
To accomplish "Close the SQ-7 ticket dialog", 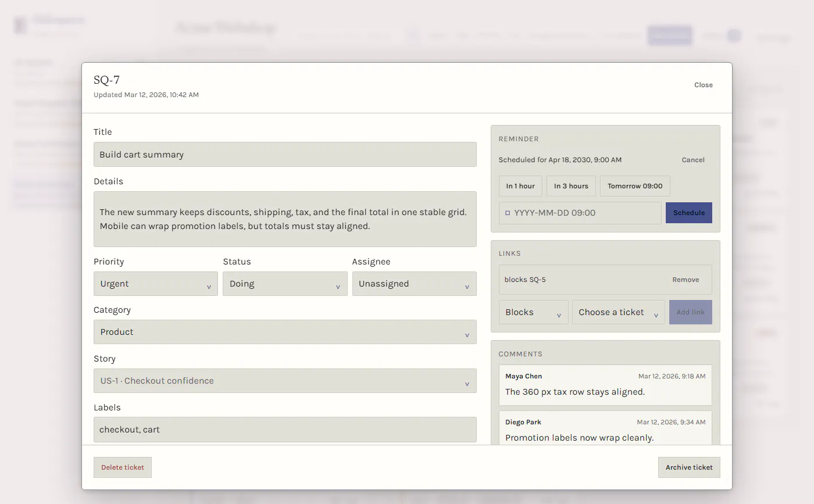I will [703, 85].
